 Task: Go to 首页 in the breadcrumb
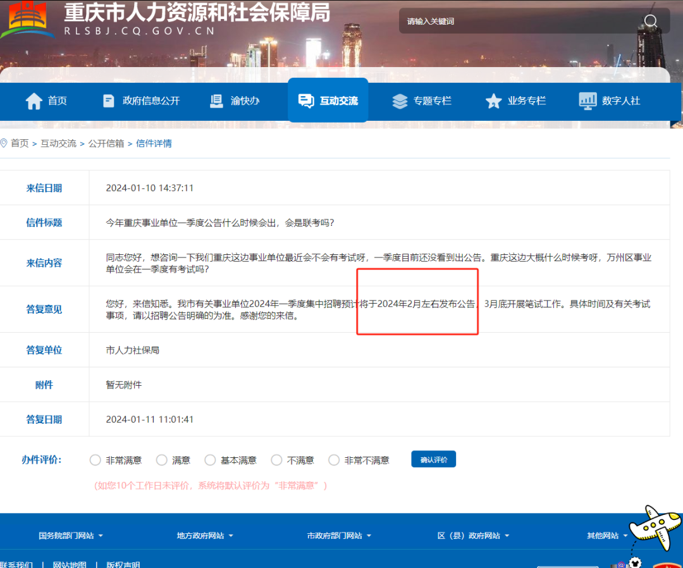20,144
